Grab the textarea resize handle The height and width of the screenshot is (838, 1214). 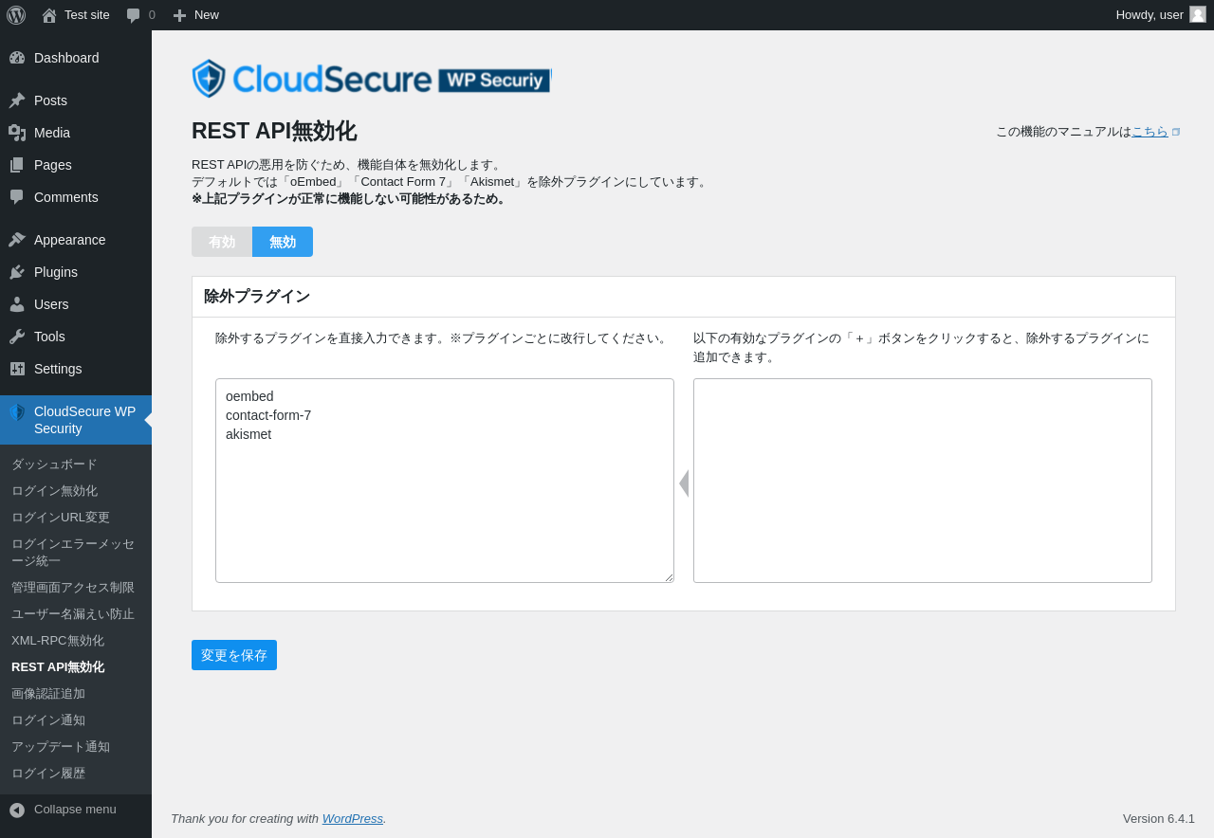tap(668, 576)
